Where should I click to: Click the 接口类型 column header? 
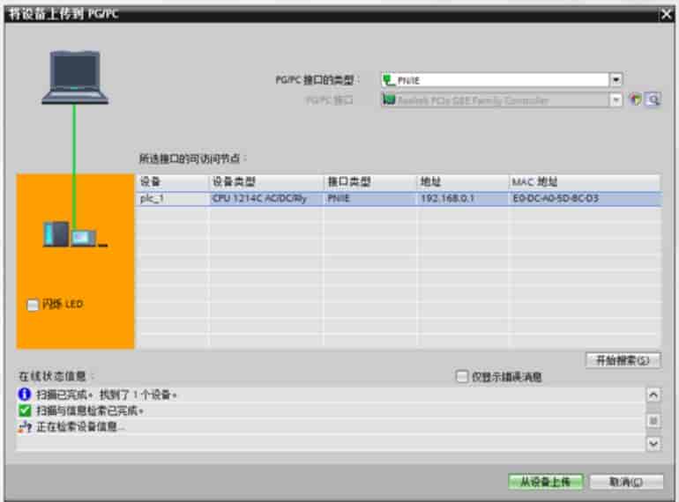pos(370,182)
